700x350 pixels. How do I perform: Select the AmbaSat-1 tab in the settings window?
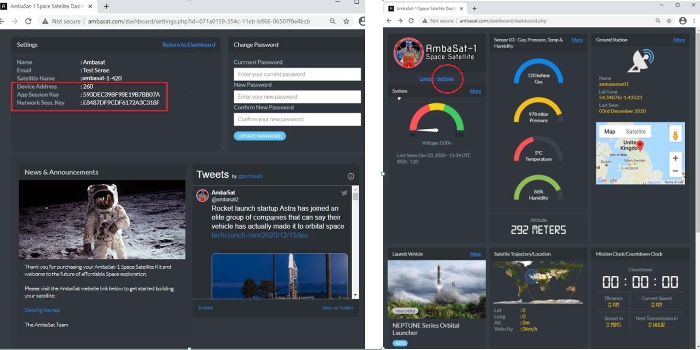coord(48,6)
